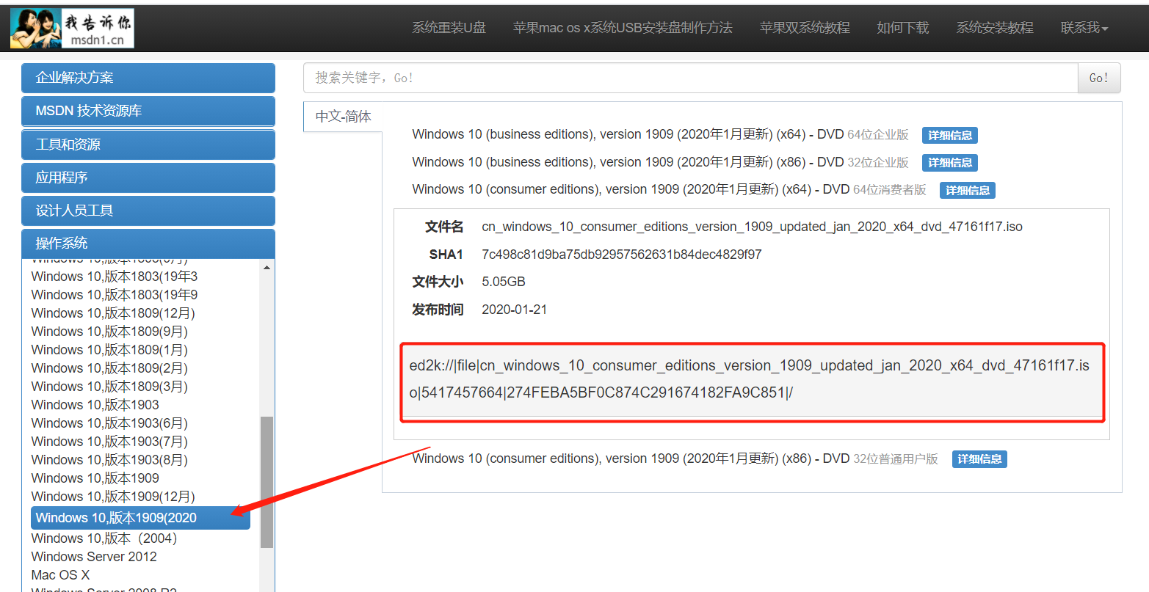Open 苹果双系统教程 nav link
This screenshot has height=592, width=1149.
coord(805,28)
